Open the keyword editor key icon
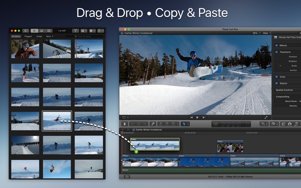 (x=153, y=124)
